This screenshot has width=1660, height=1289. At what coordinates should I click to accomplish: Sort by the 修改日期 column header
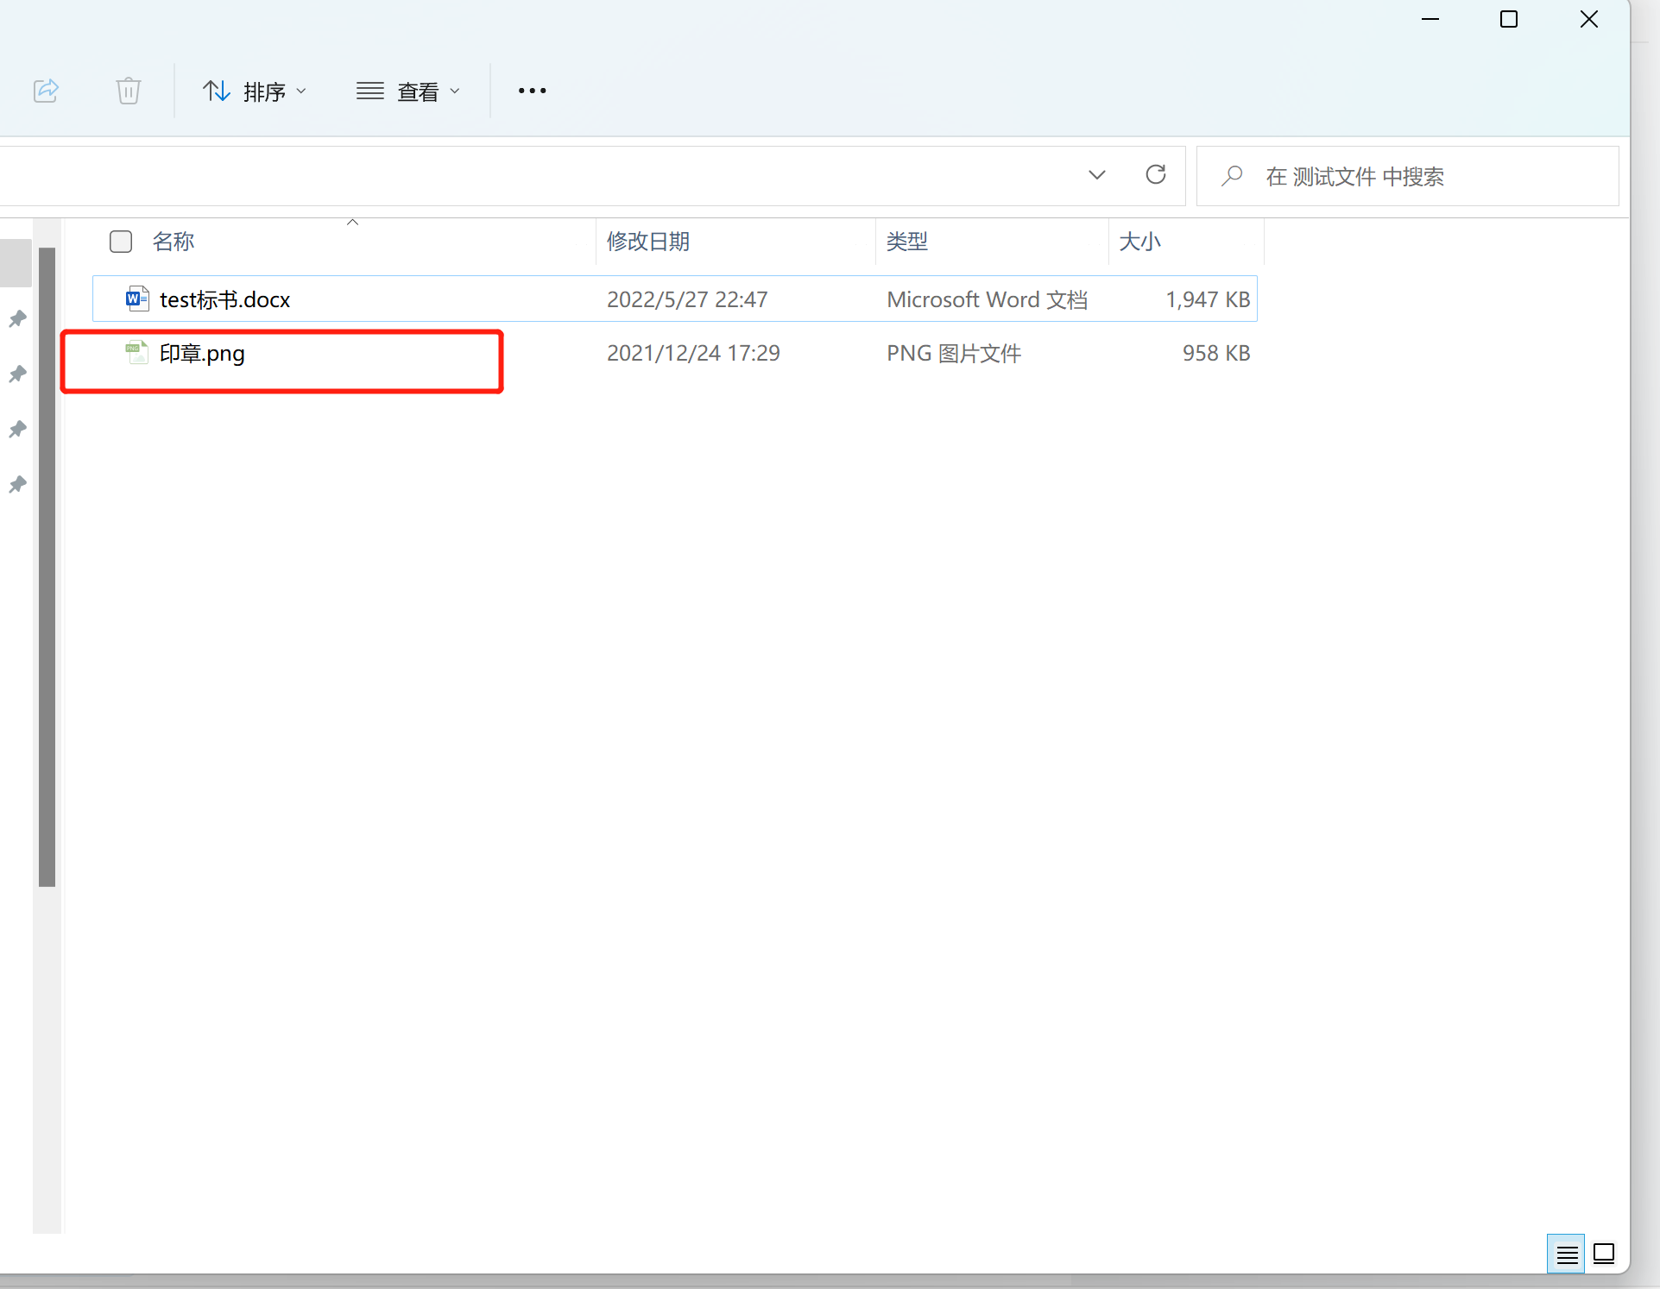click(648, 242)
